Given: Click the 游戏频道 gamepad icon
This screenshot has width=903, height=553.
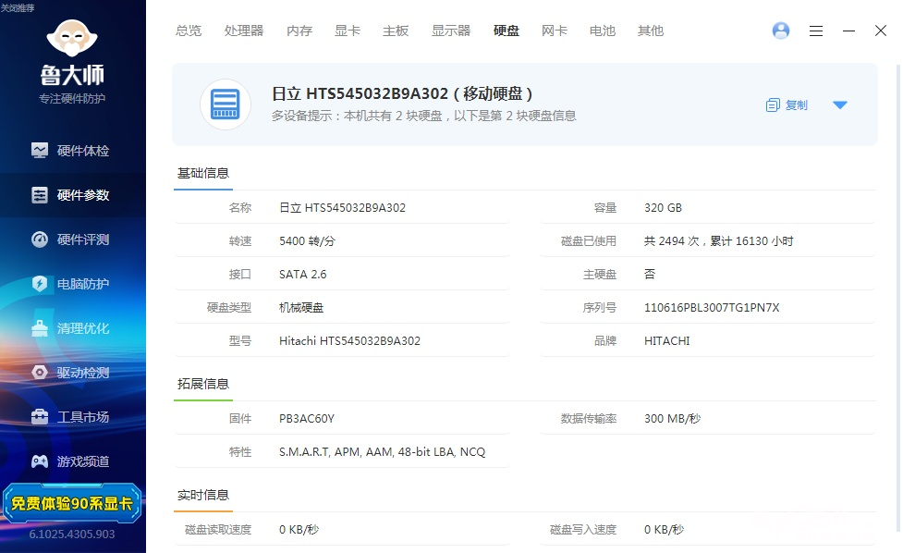Looking at the screenshot, I should coord(40,461).
